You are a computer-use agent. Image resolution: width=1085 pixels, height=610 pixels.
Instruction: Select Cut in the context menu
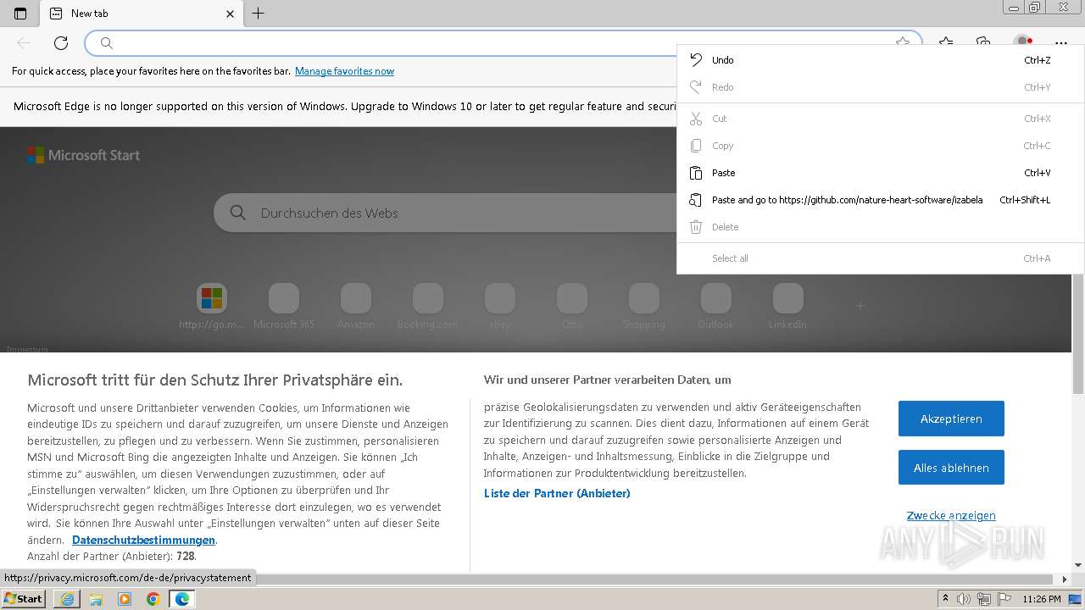pos(880,119)
